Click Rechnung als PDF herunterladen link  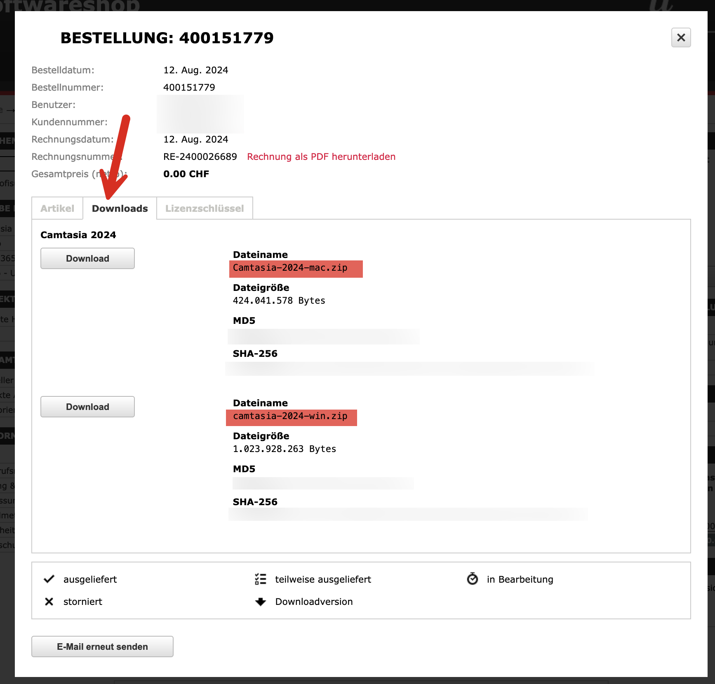click(321, 157)
